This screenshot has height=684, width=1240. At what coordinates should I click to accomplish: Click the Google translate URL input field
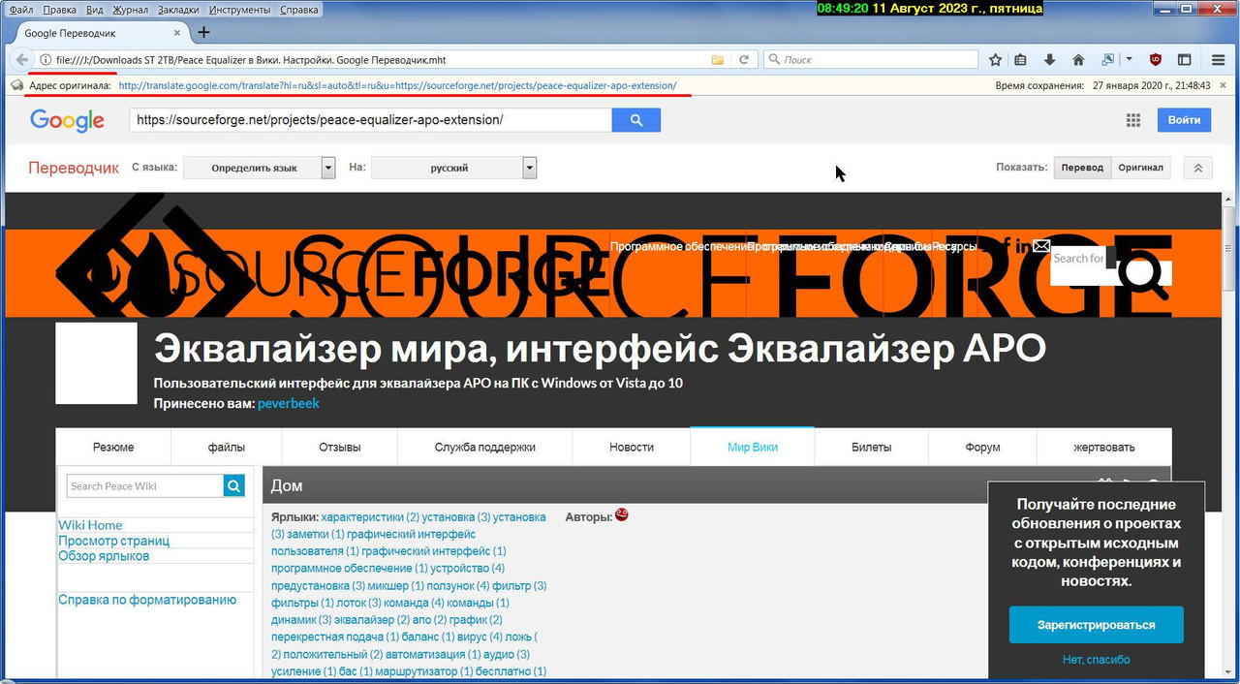click(x=371, y=120)
